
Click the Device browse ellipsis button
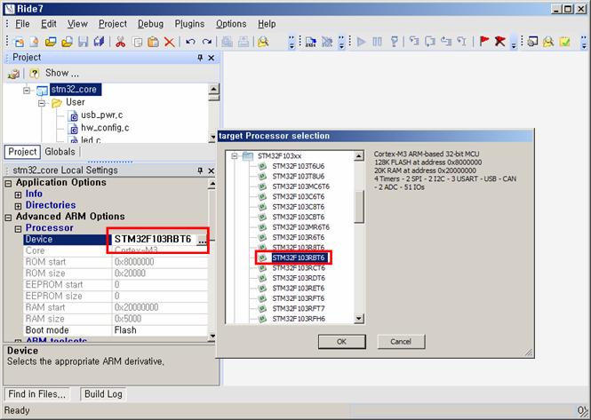[x=202, y=241]
